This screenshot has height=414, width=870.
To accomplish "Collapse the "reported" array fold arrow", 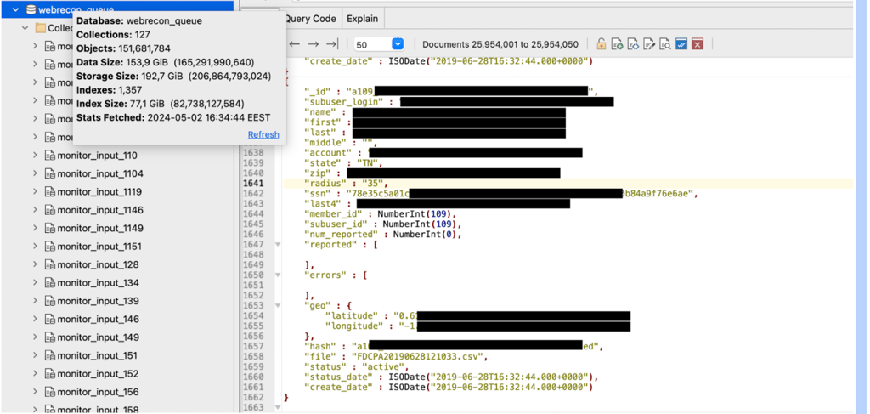I will 278,244.
